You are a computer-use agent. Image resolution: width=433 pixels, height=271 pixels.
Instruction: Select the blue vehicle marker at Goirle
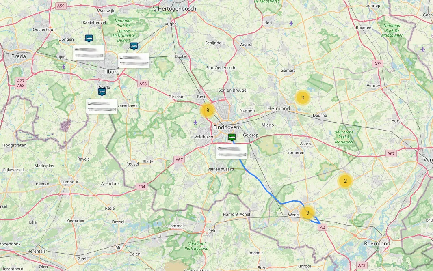coord(102,92)
